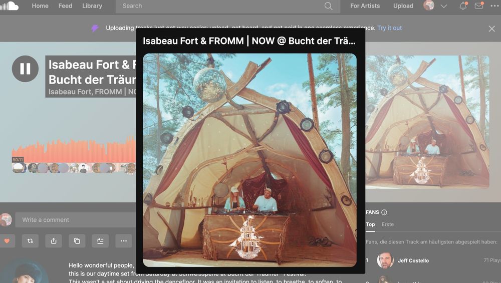Share the track
This screenshot has width=501, height=283.
[x=54, y=241]
